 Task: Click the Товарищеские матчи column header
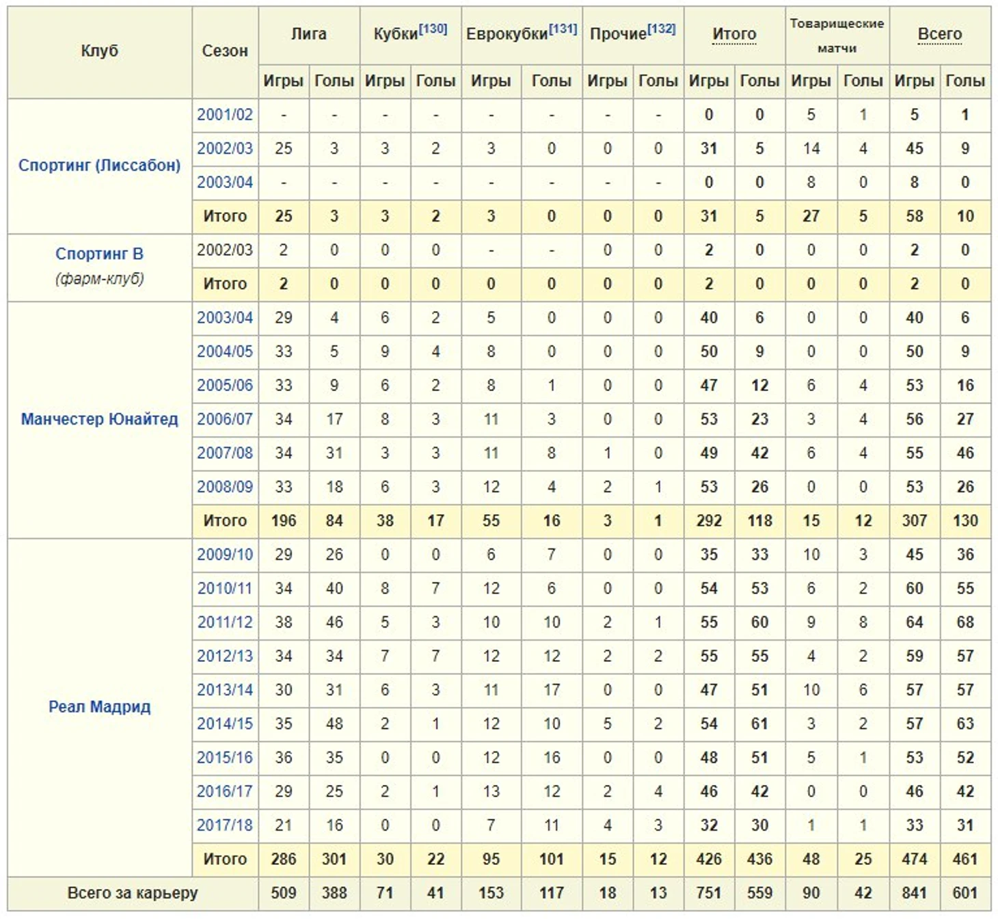837,36
